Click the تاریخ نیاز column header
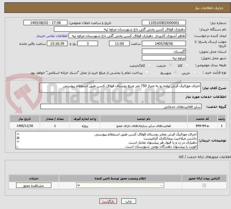Viewport: 231px width, 209px height. pos(25,119)
